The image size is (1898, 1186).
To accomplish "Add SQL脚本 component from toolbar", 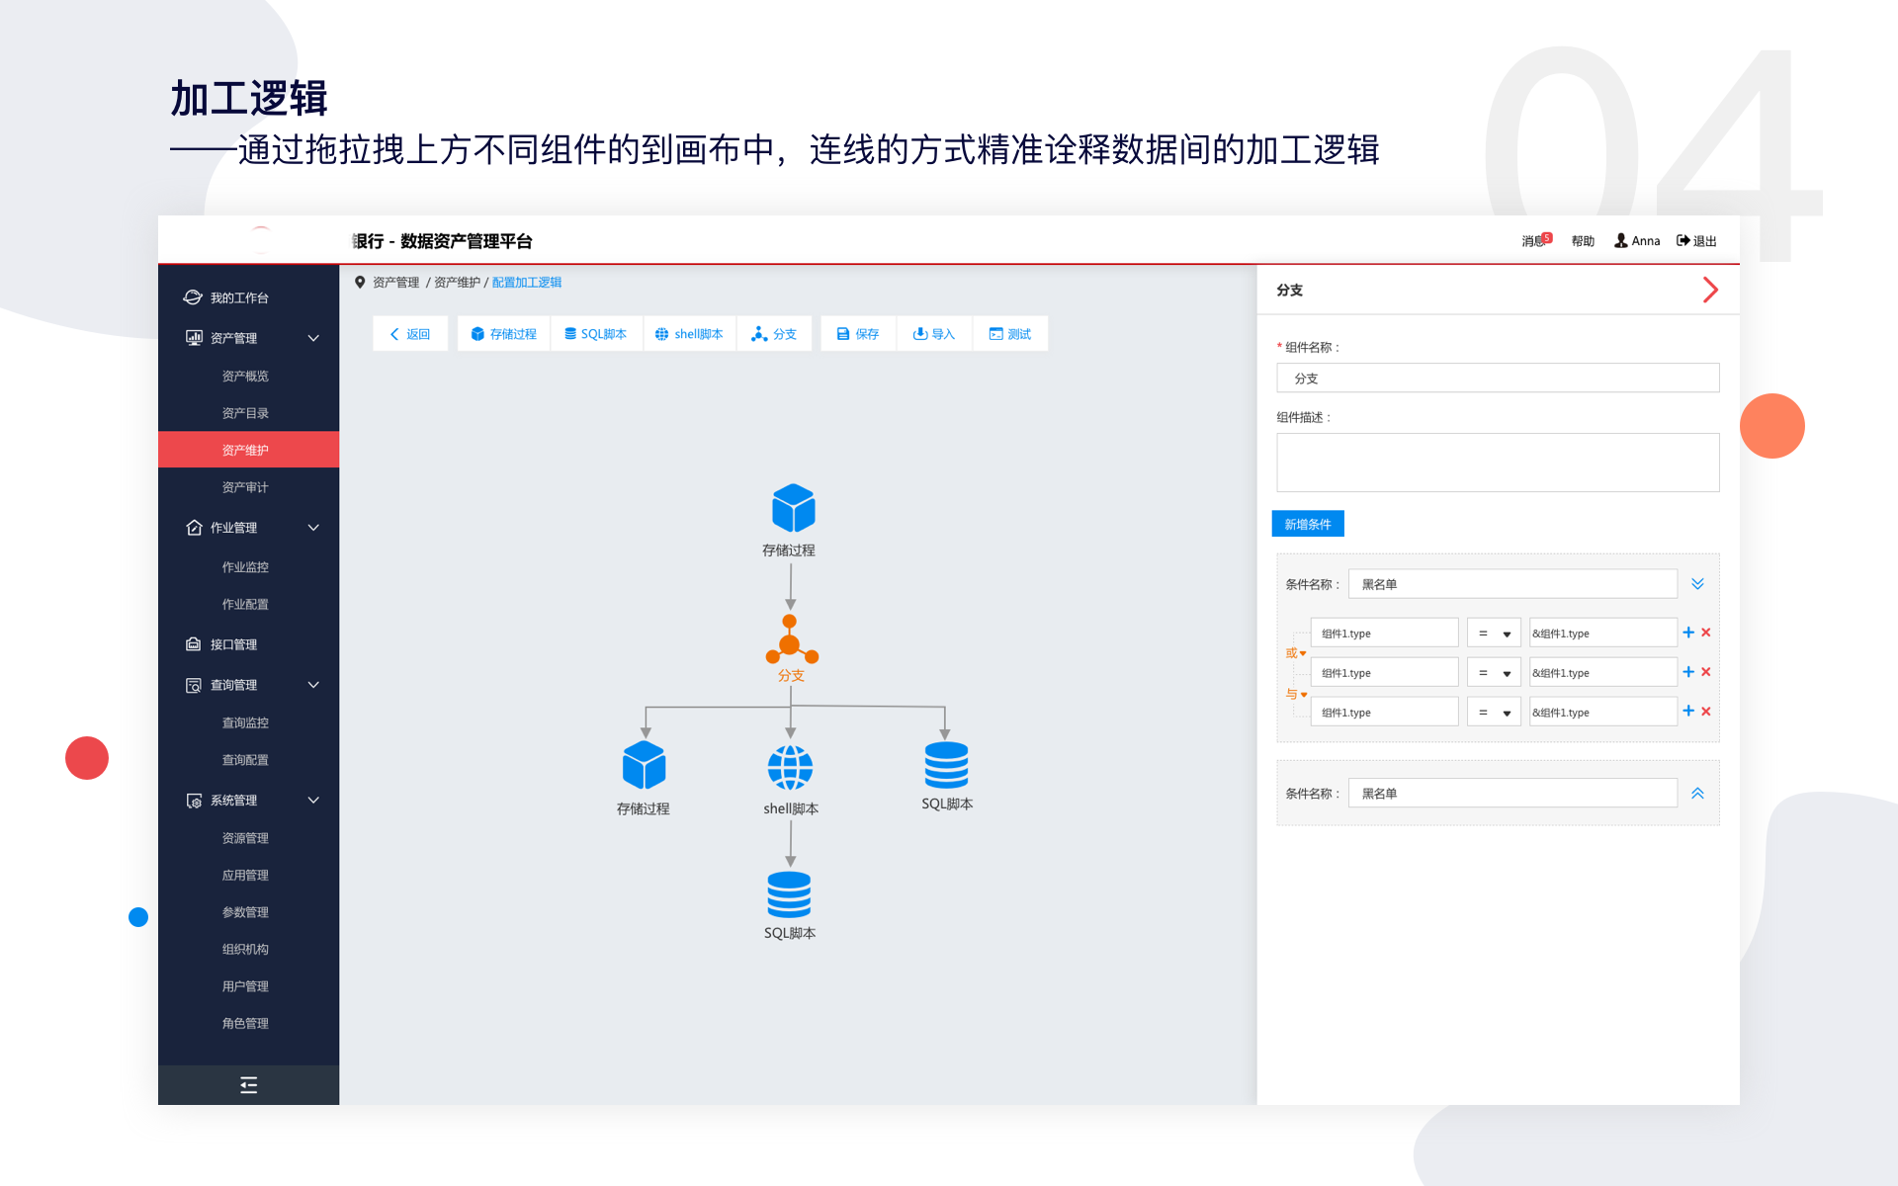I will (x=596, y=334).
